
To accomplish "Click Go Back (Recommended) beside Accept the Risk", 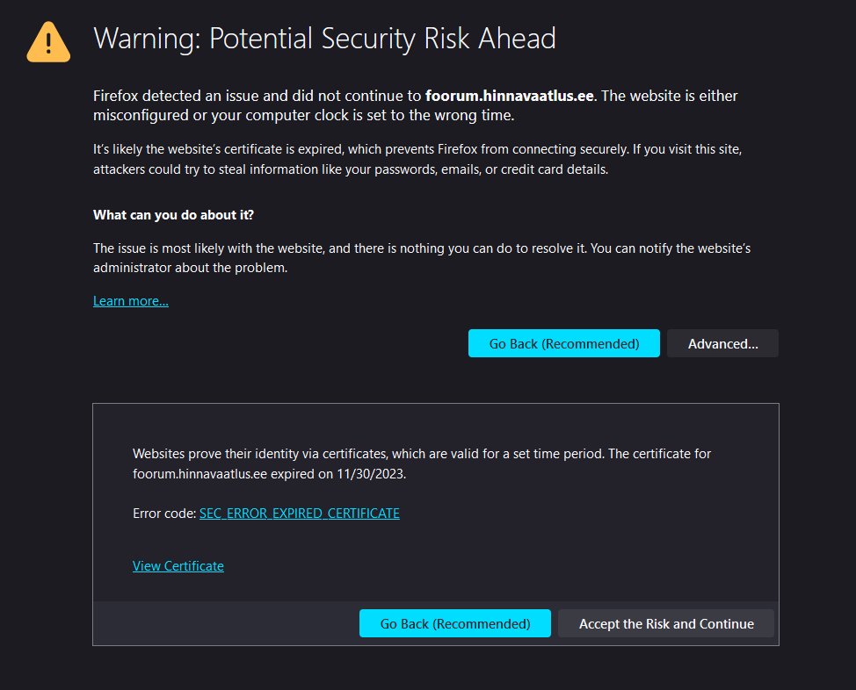I will (454, 623).
